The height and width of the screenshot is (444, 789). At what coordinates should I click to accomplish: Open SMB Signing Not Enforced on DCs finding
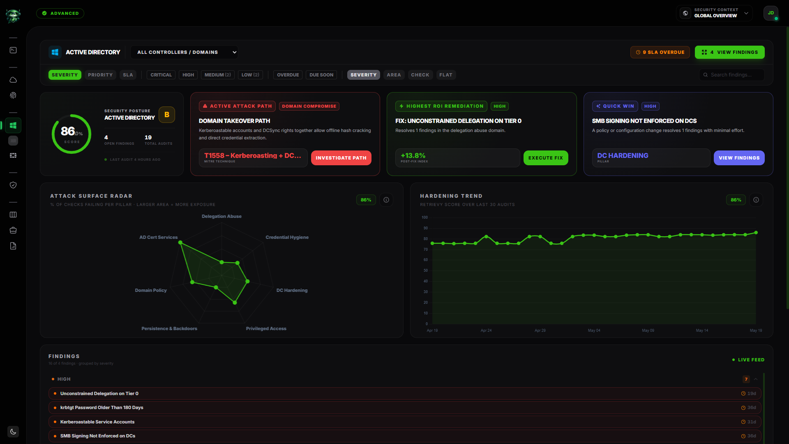pyautogui.click(x=405, y=436)
